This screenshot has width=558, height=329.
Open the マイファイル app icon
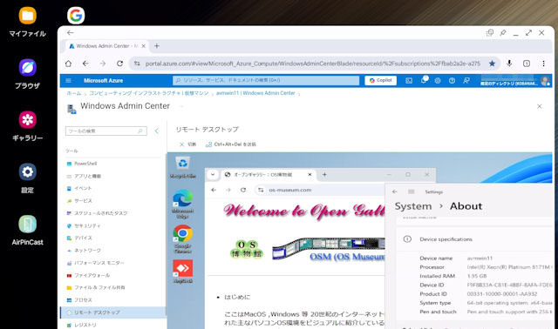(27, 16)
